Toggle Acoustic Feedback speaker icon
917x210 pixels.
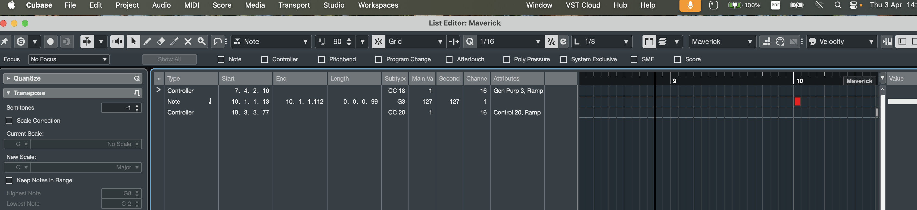(x=117, y=42)
